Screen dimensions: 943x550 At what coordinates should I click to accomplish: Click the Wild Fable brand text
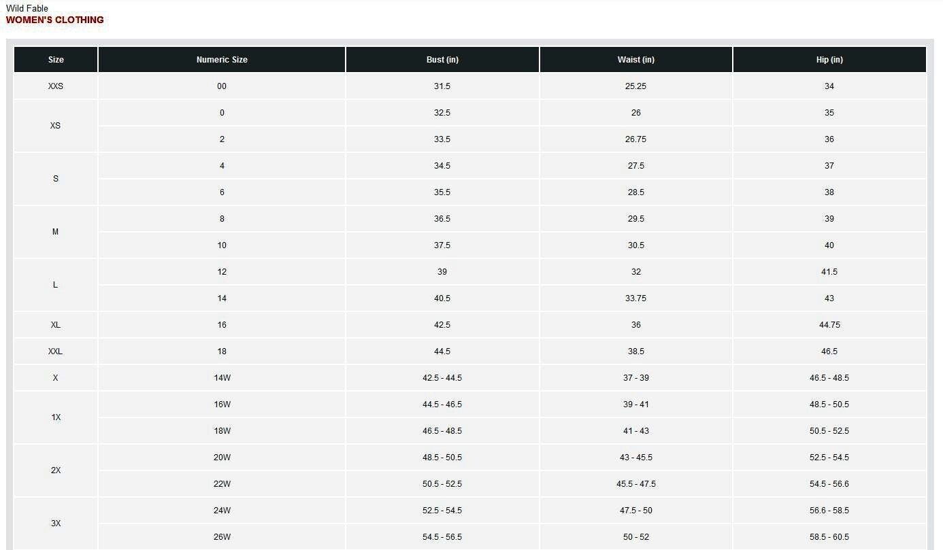(x=27, y=8)
